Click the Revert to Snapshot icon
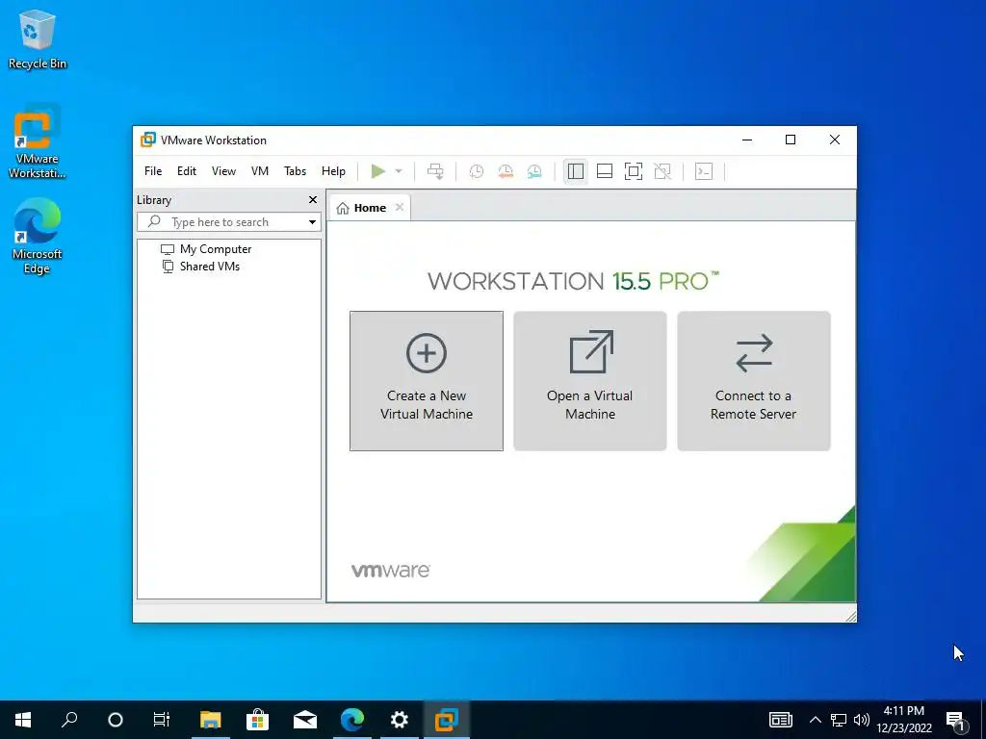This screenshot has height=739, width=986. [506, 171]
